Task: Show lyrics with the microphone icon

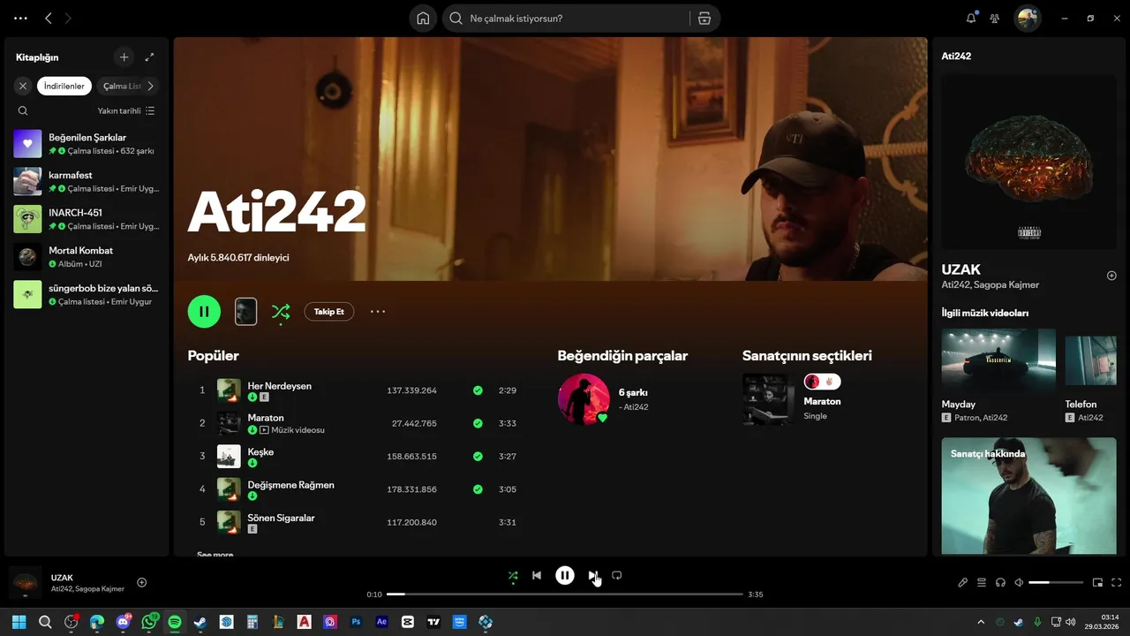Action: pos(963,582)
